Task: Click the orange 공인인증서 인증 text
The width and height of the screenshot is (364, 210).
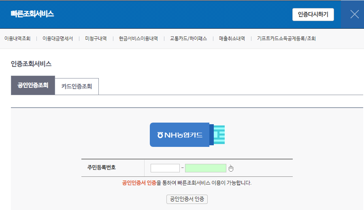Action: tap(139, 183)
